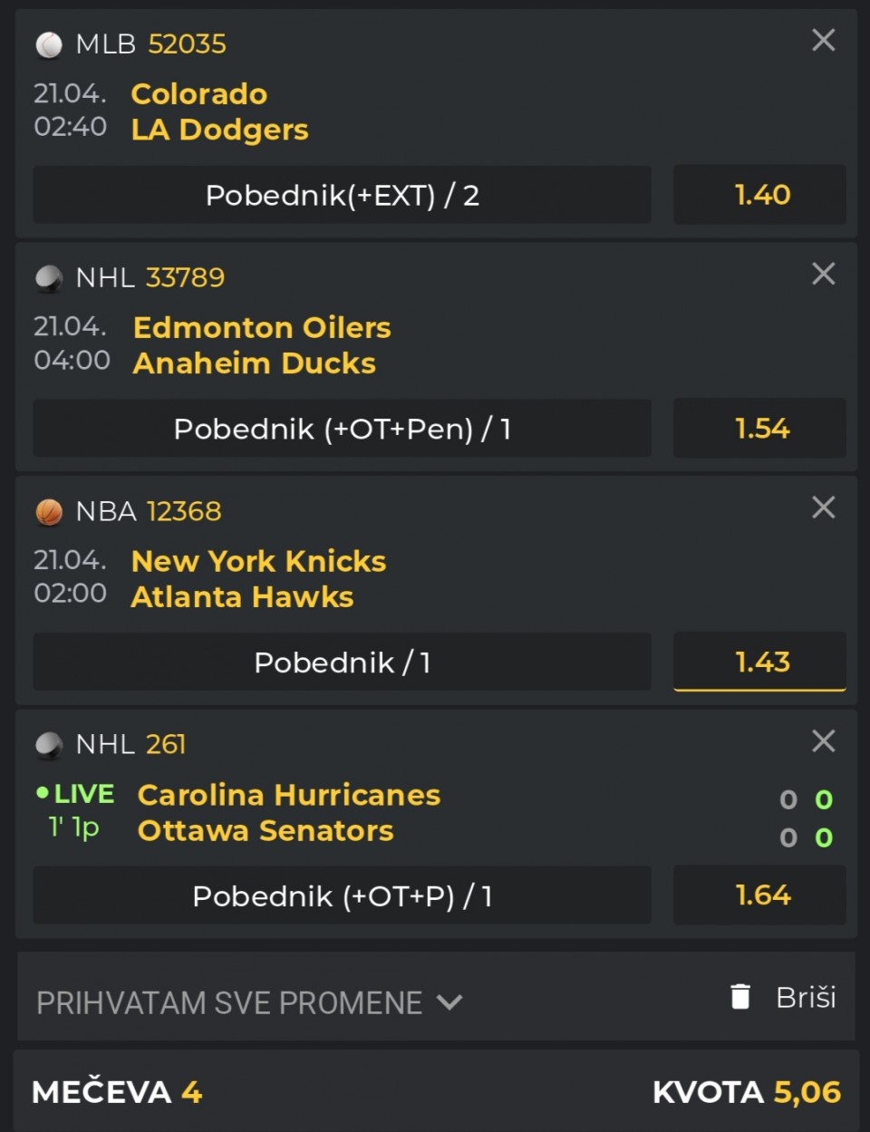Select the 1.40 odds button
This screenshot has width=870, height=1132.
[759, 195]
